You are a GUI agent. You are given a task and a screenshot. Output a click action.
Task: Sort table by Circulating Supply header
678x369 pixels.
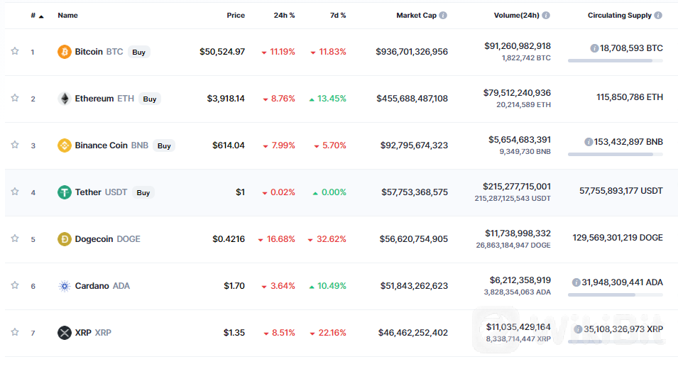coord(620,15)
